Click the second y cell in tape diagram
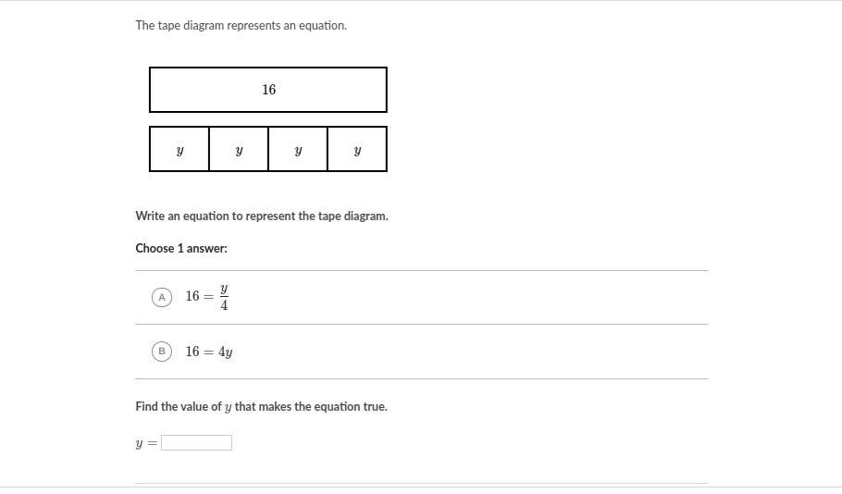Image resolution: width=842 pixels, height=494 pixels. (x=239, y=149)
